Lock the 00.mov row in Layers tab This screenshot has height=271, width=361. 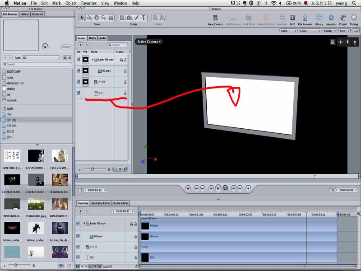point(125,71)
